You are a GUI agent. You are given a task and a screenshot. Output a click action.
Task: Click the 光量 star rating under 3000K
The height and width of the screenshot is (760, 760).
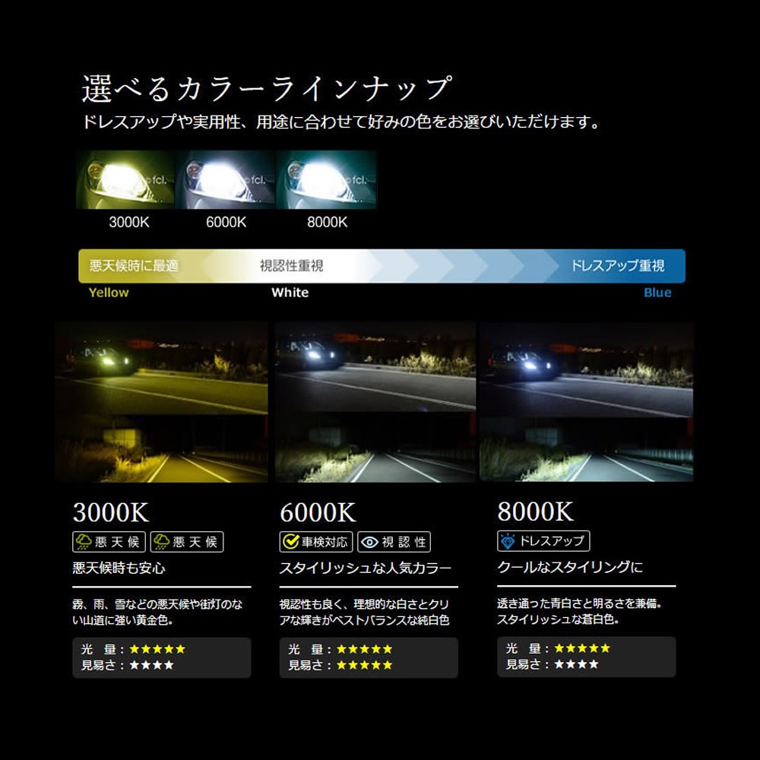[157, 649]
